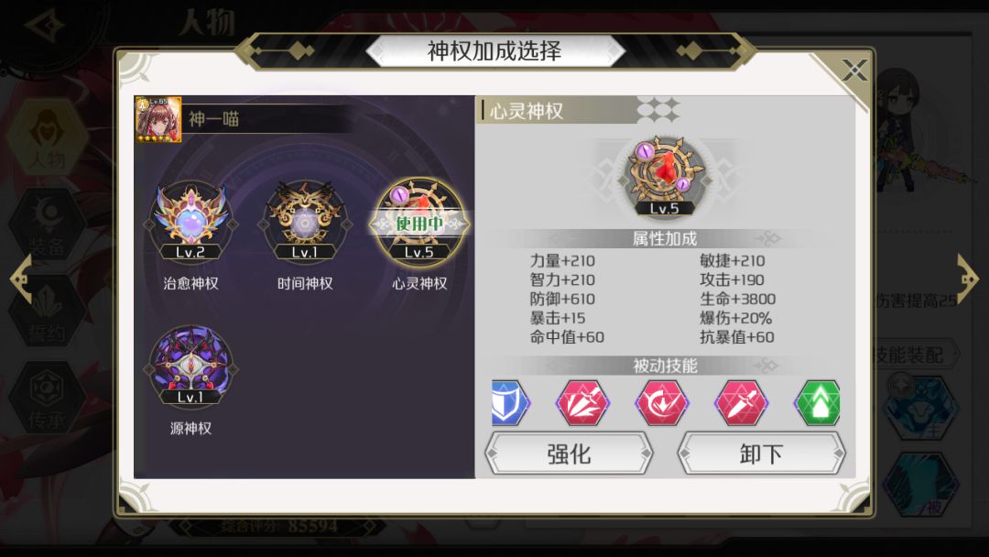
Task: Open the 神一喵 character portrait
Action: coord(158,119)
